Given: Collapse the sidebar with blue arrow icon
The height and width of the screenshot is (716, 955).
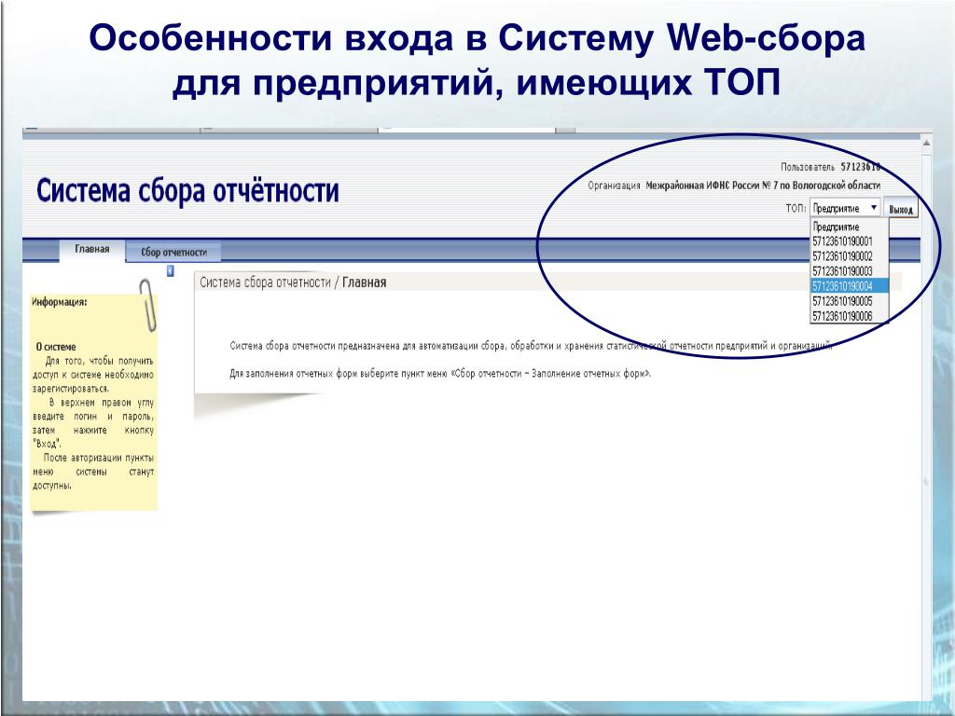Looking at the screenshot, I should (170, 271).
